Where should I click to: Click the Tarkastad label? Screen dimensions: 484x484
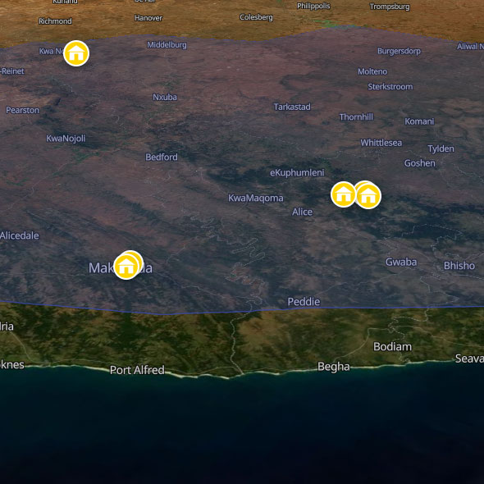click(x=292, y=107)
